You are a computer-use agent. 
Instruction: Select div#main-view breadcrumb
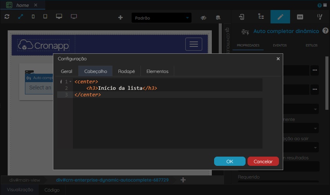click(25, 180)
